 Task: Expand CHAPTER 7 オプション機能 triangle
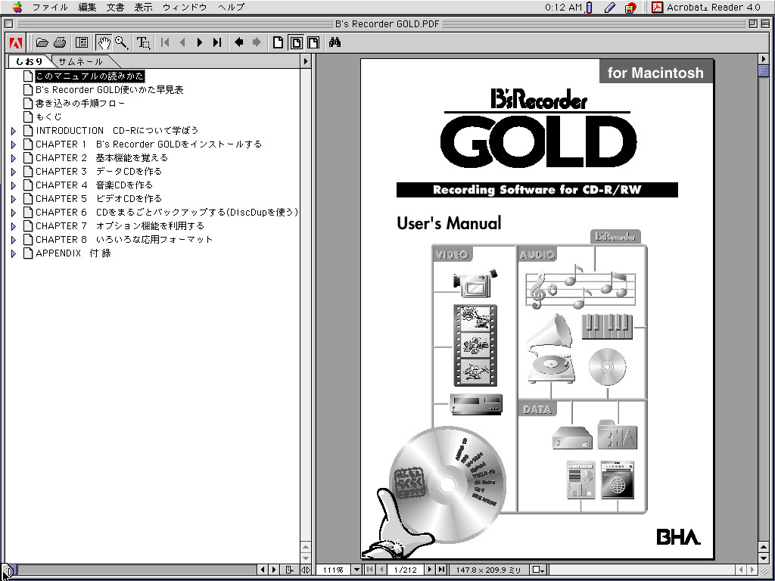coord(14,225)
